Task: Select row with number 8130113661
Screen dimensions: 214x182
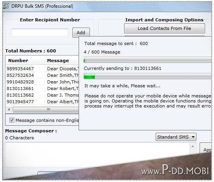Action: click(x=42, y=88)
